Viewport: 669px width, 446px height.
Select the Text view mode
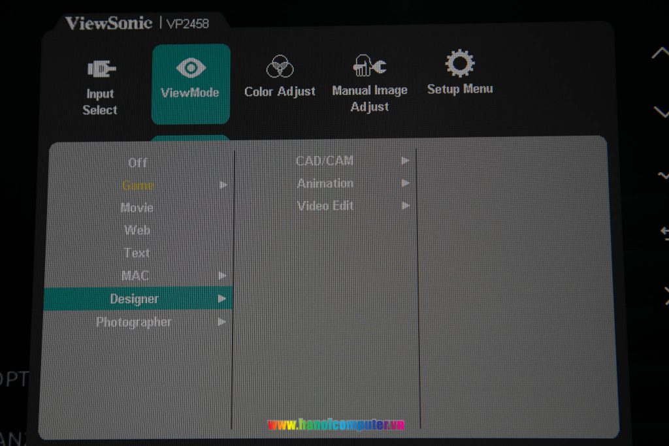click(137, 253)
